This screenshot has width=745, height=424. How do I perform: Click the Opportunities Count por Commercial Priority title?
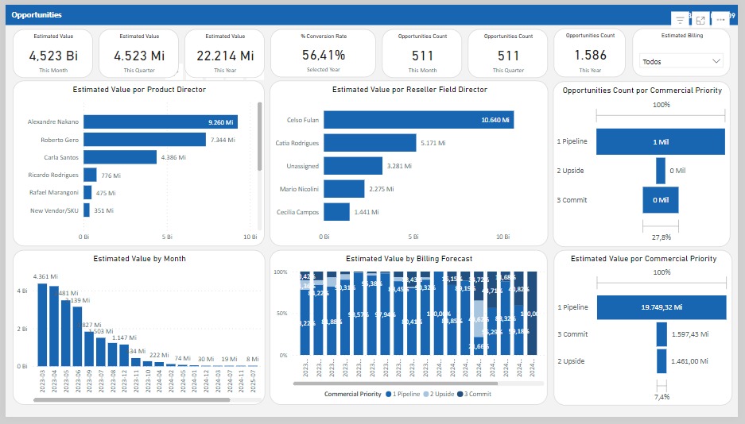[642, 90]
